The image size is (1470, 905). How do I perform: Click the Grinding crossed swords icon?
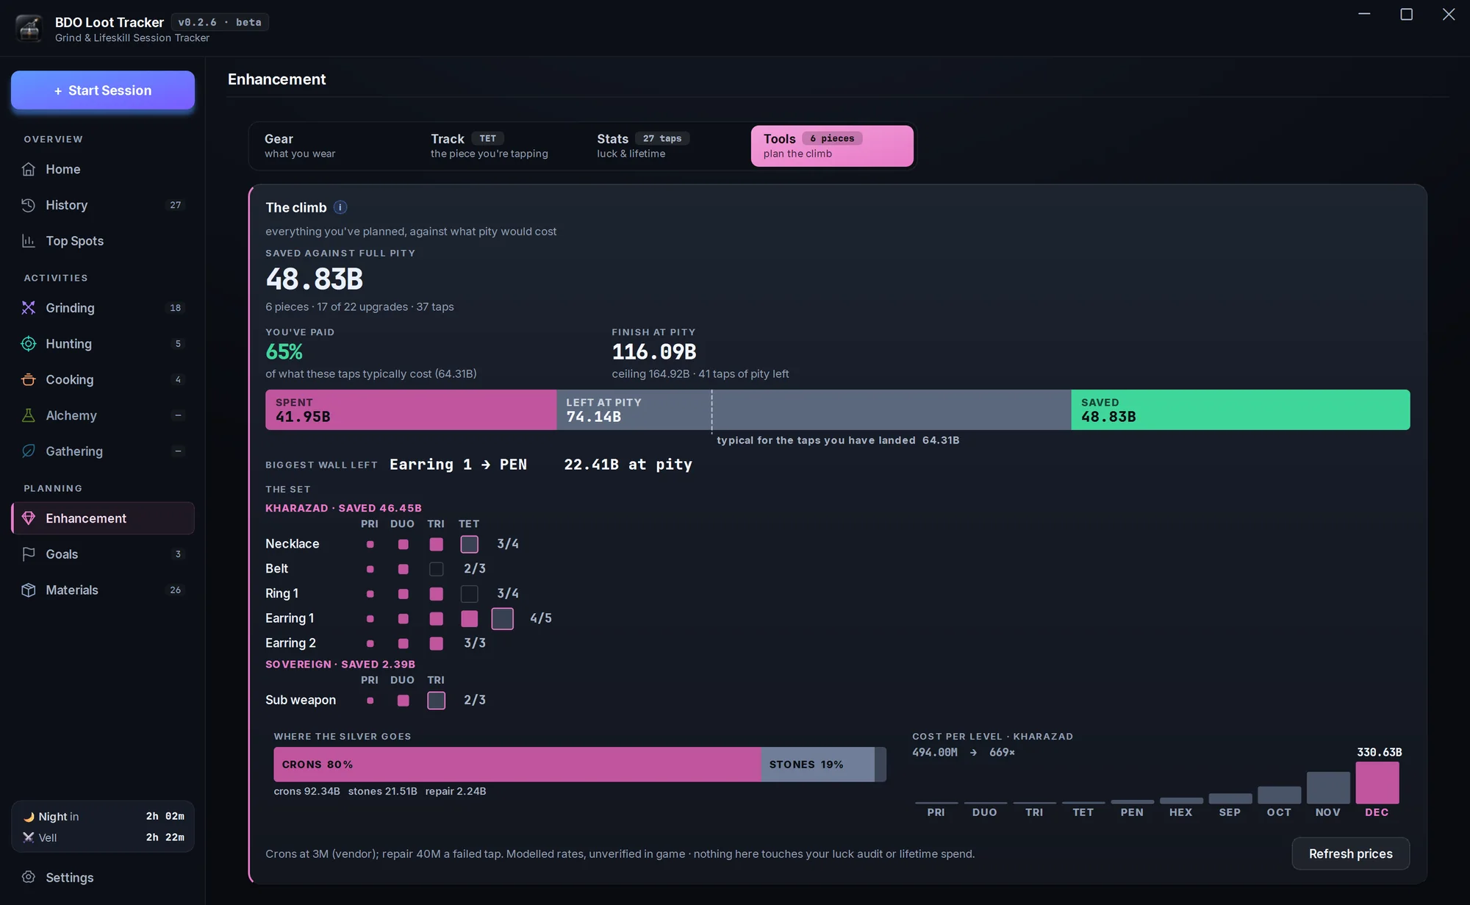tap(29, 308)
